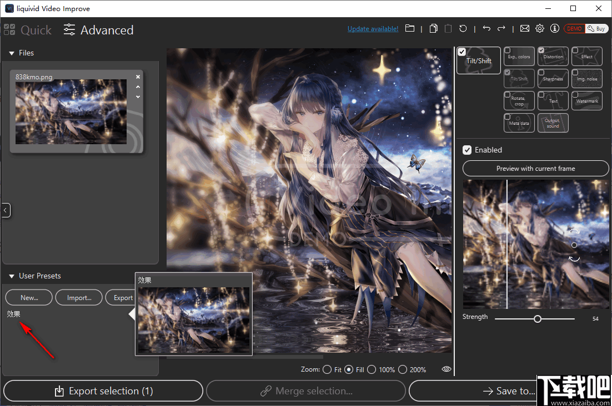Collapse the left panel with the arrow tab

(x=6, y=210)
